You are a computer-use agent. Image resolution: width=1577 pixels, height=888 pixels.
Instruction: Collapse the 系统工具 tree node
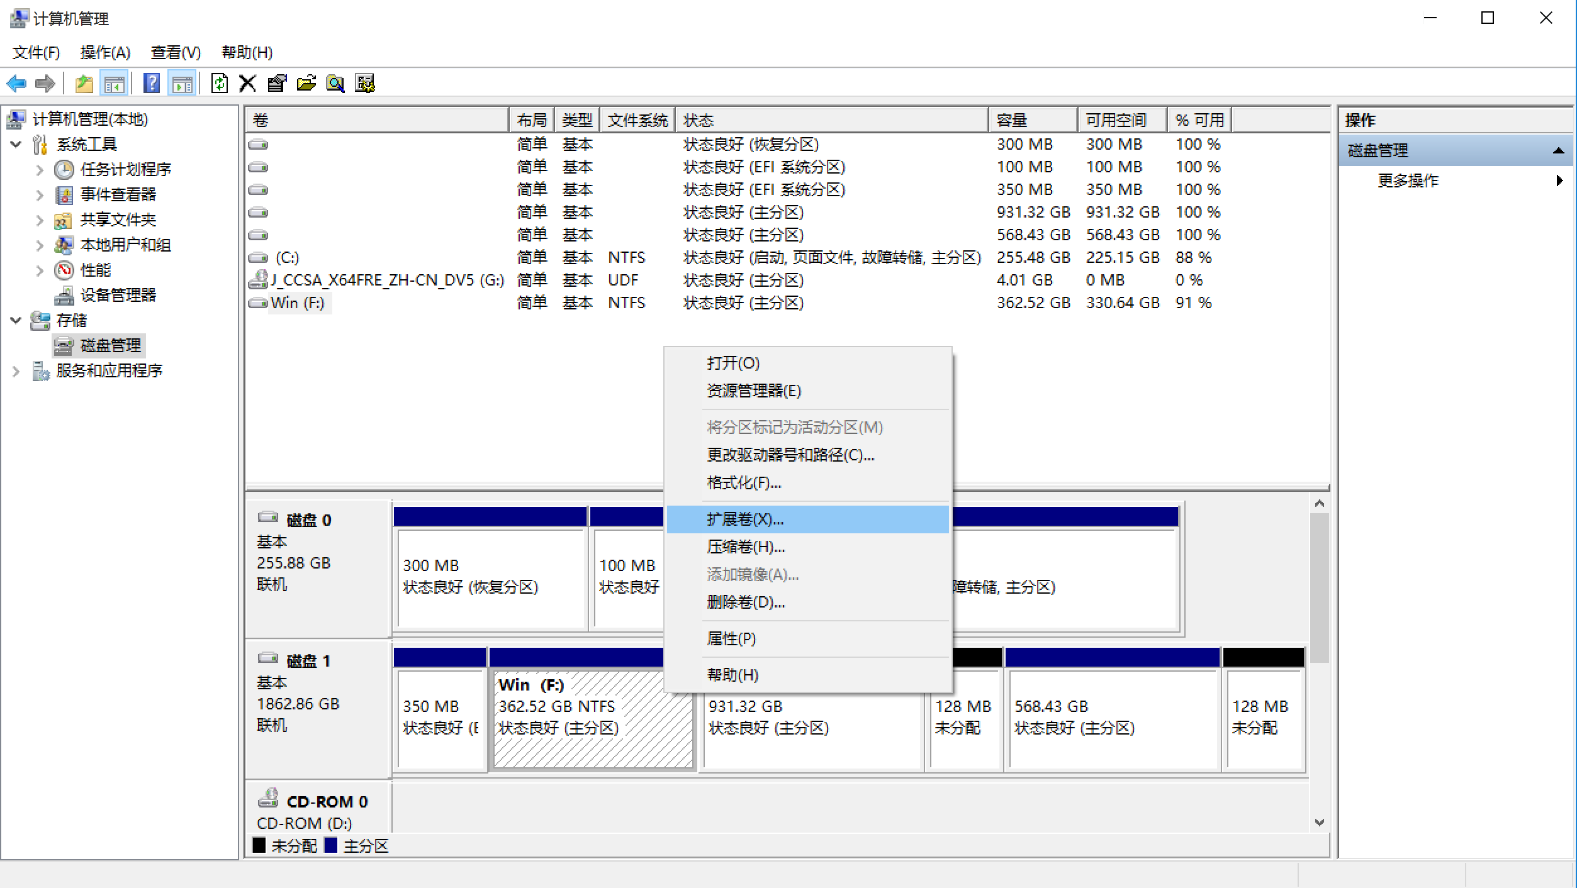(16, 144)
